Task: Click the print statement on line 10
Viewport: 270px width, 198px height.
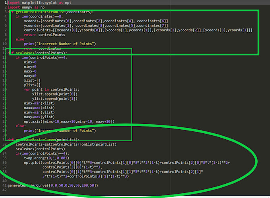Action: click(60, 44)
